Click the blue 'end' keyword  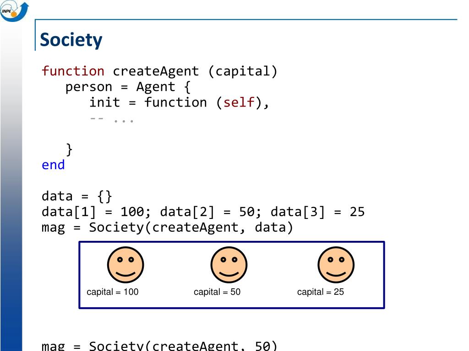click(x=53, y=165)
